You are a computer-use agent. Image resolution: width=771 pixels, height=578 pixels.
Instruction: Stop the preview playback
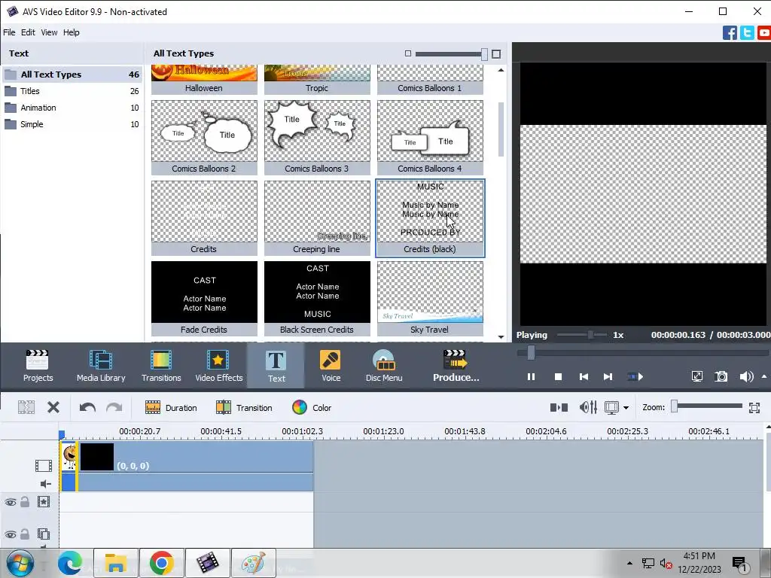[x=558, y=377]
